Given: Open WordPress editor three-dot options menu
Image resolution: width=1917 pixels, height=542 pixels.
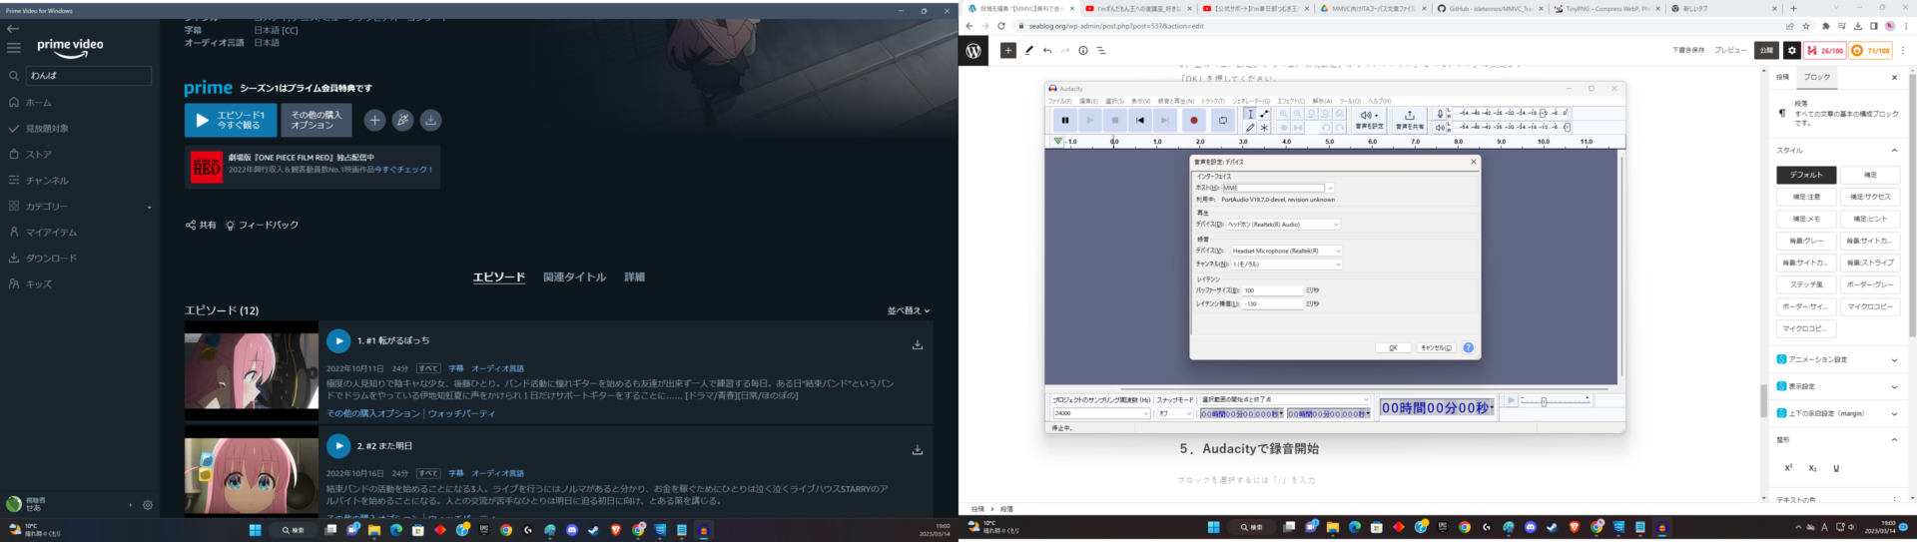Looking at the screenshot, I should (1903, 50).
